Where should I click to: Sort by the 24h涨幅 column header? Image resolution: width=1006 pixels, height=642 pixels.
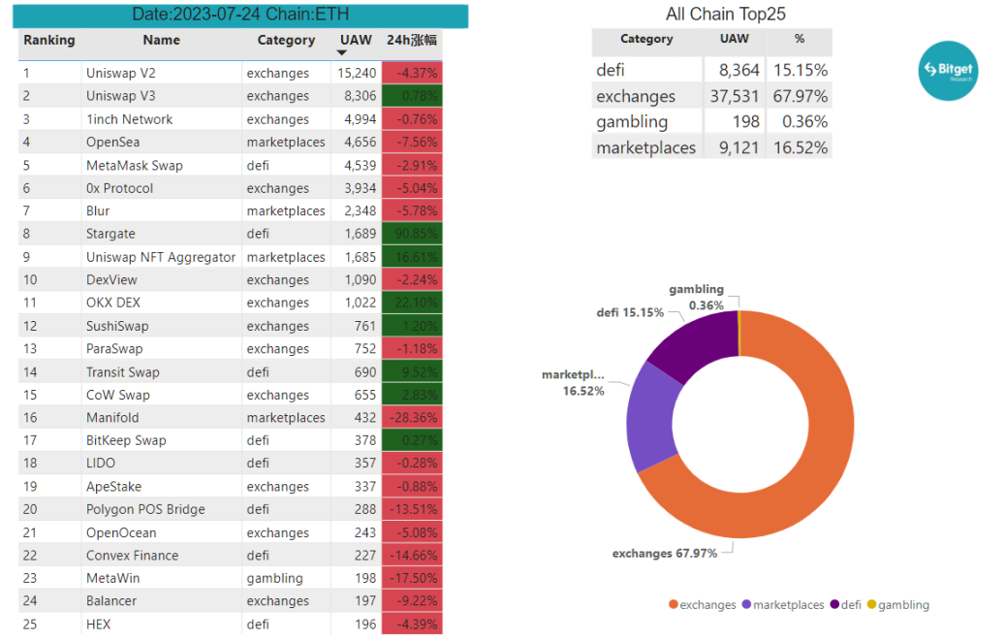pyautogui.click(x=412, y=40)
